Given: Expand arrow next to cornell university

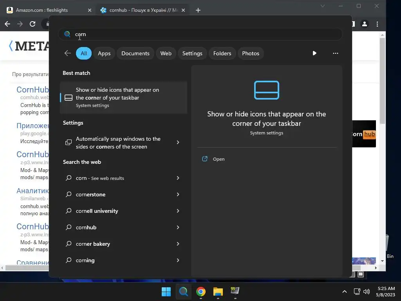Looking at the screenshot, I should tap(178, 210).
